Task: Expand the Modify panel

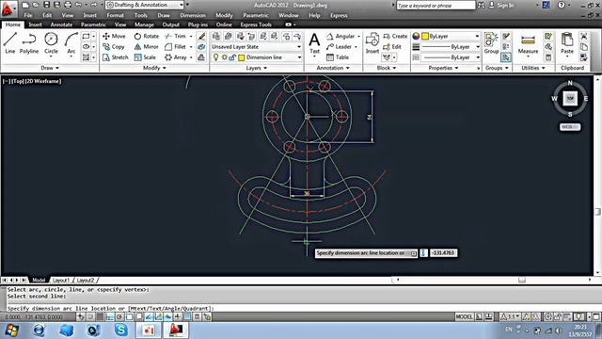Action: [154, 68]
